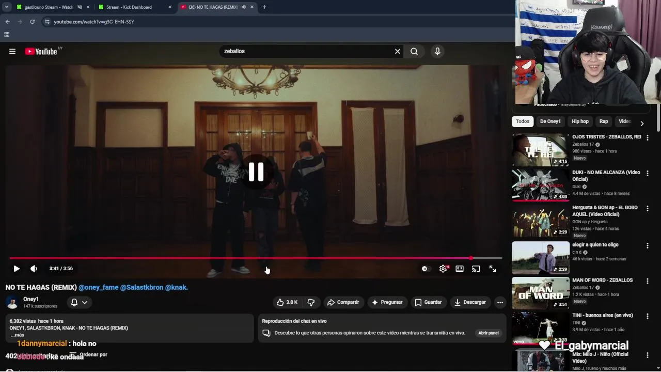Expand description with ...más
This screenshot has height=372, width=661.
tap(18, 335)
